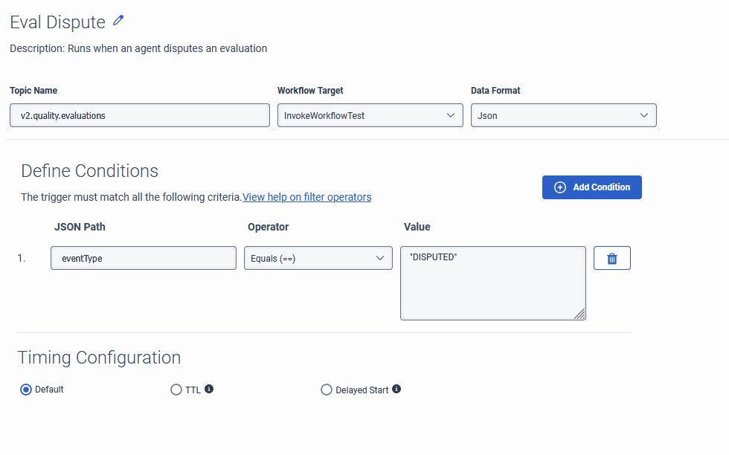Click the trigger Description text line
The height and width of the screenshot is (455, 729).
click(x=138, y=48)
